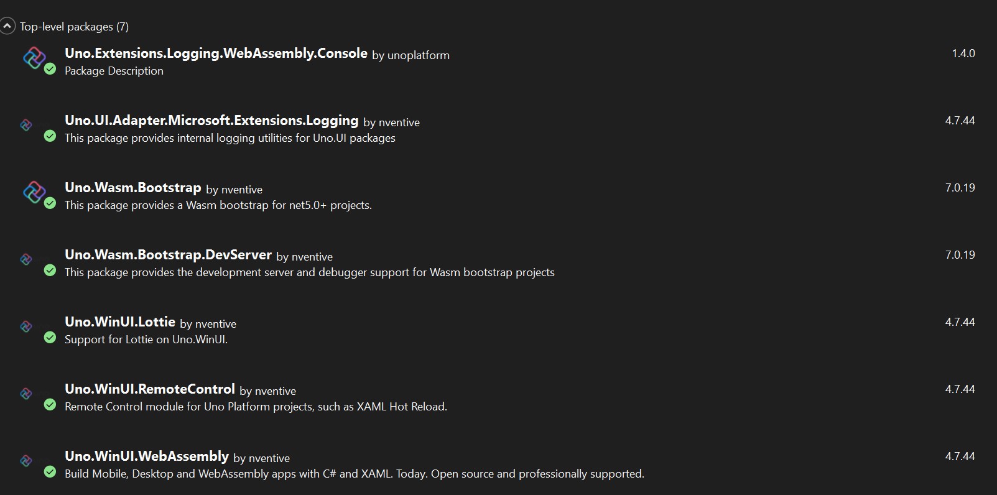
Task: Click the checkmark icon beside Uno.WinUI.RemoteControl
Action: [50, 405]
